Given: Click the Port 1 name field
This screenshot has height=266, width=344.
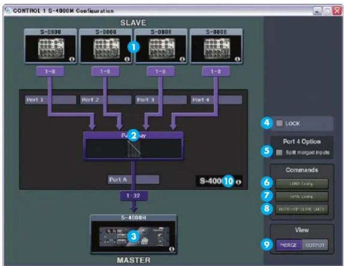Looking at the screenshot, I should [x=51, y=100].
